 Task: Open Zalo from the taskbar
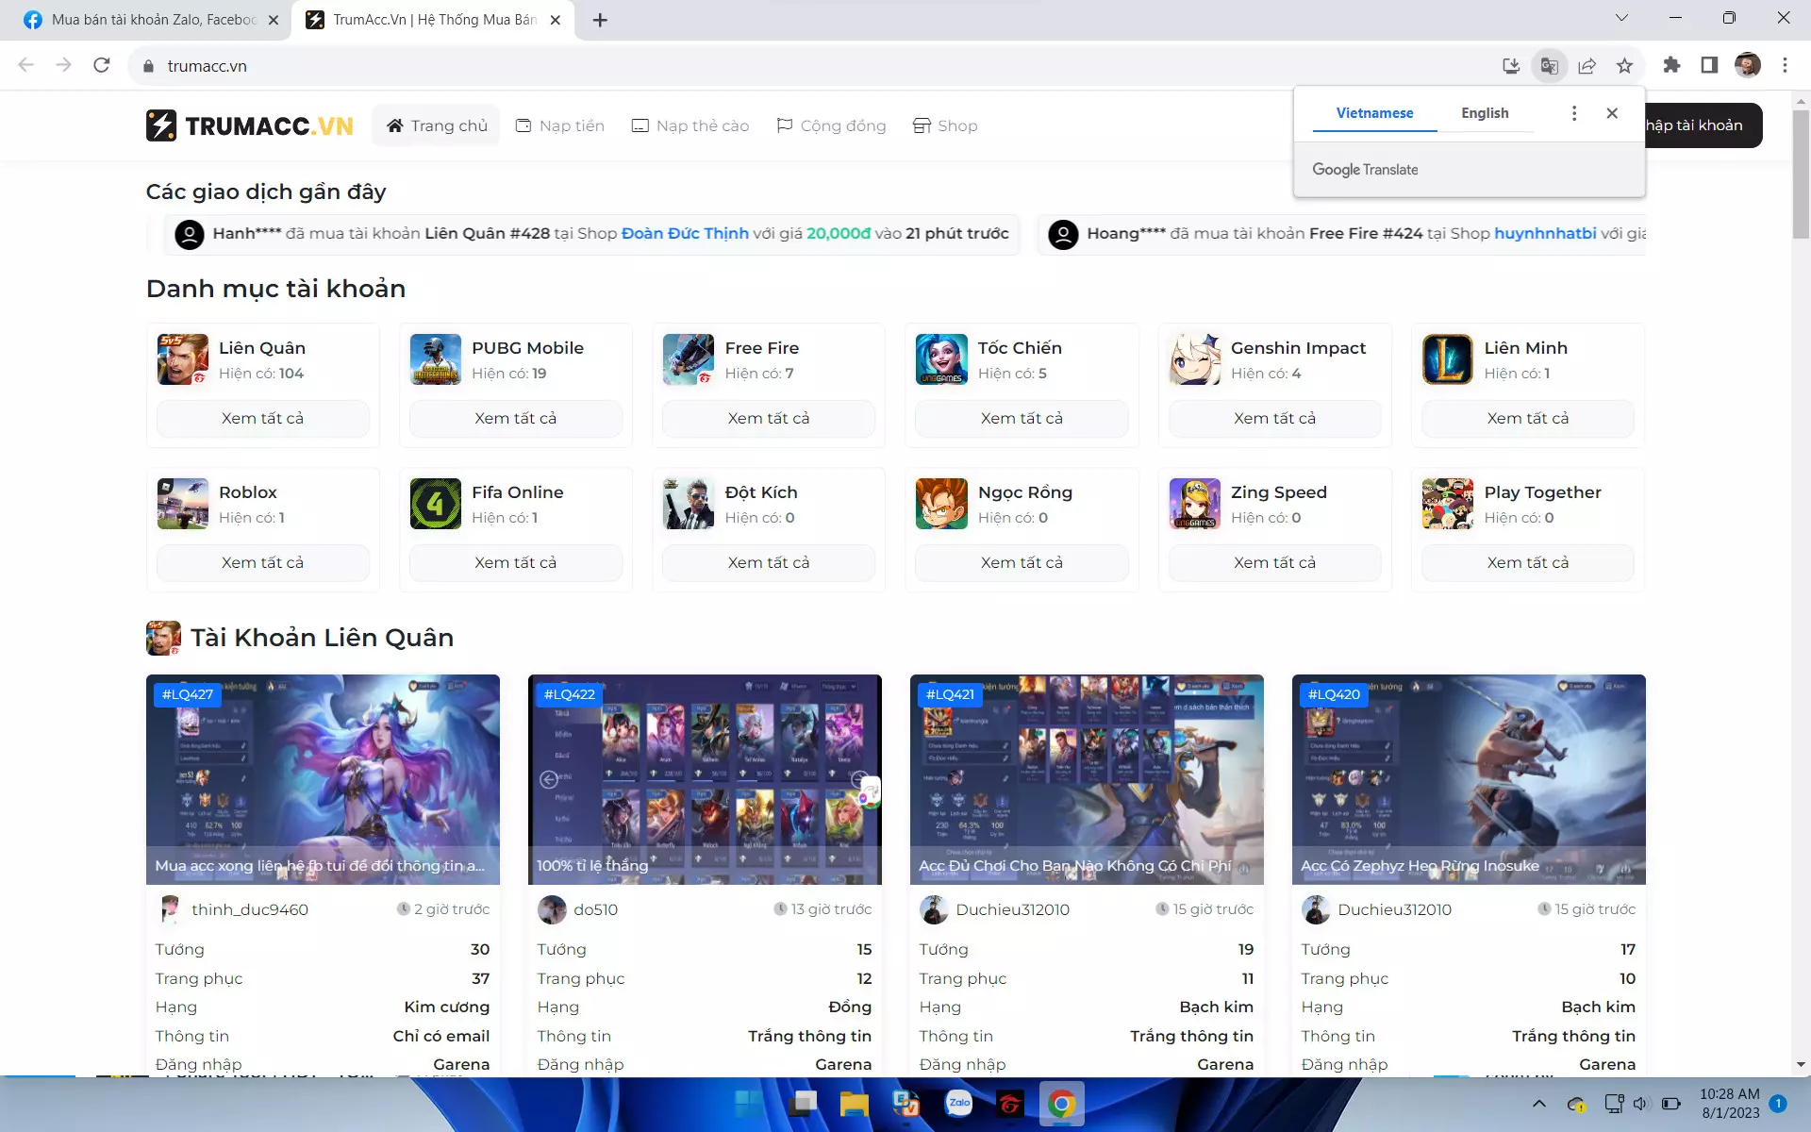tap(958, 1103)
